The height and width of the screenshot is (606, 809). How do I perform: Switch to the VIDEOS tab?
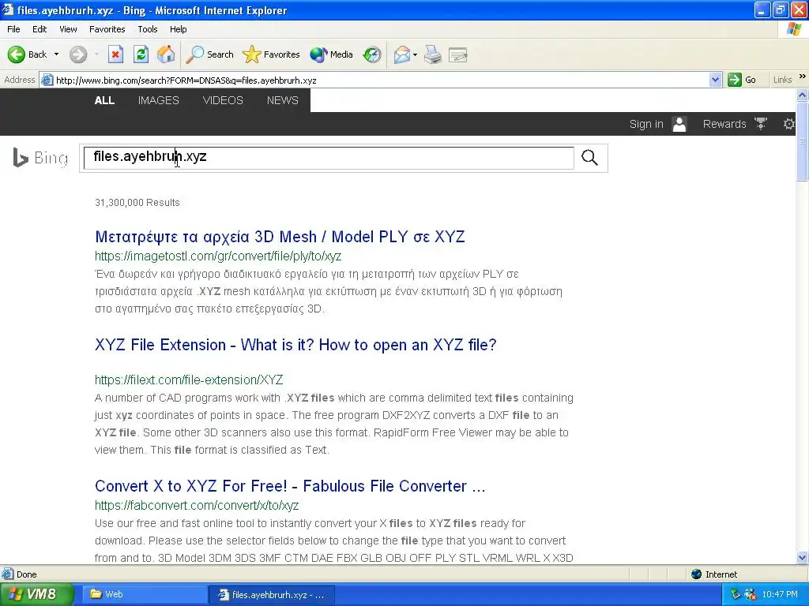[x=223, y=100]
